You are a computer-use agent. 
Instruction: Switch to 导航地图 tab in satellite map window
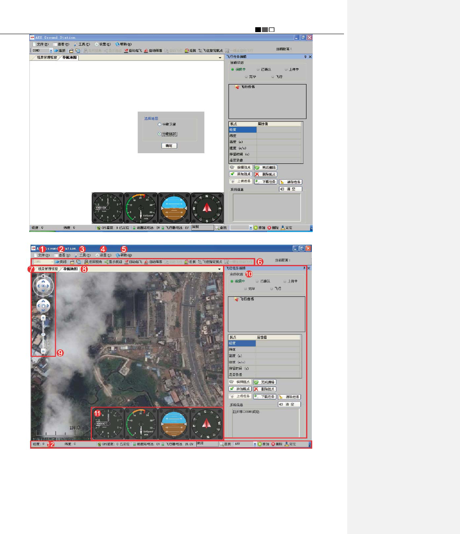coord(70,269)
